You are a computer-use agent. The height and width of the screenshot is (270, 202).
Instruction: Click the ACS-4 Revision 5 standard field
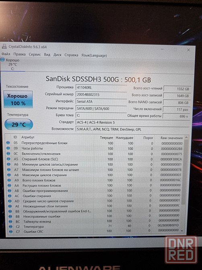tap(132, 123)
